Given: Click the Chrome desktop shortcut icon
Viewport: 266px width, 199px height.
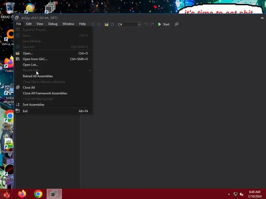Looking at the screenshot, I should tap(9, 116).
